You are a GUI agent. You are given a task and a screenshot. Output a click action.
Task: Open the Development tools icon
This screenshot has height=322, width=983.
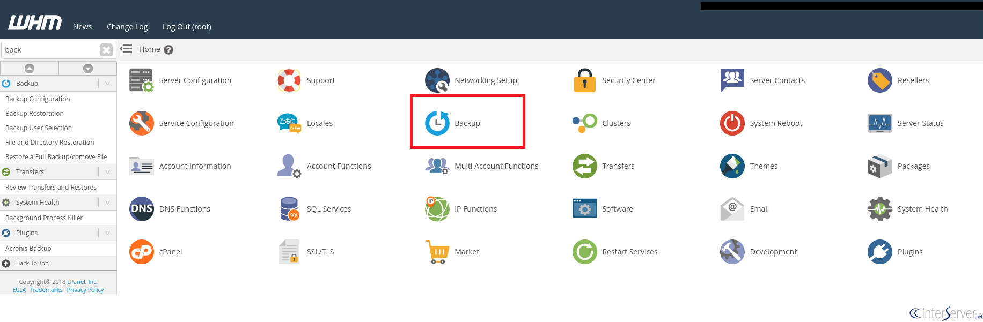coord(732,252)
